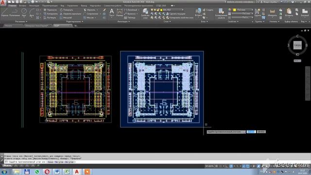The image size is (311, 175).
Task: Insert a Table (Таблица)
Action: tap(130, 17)
